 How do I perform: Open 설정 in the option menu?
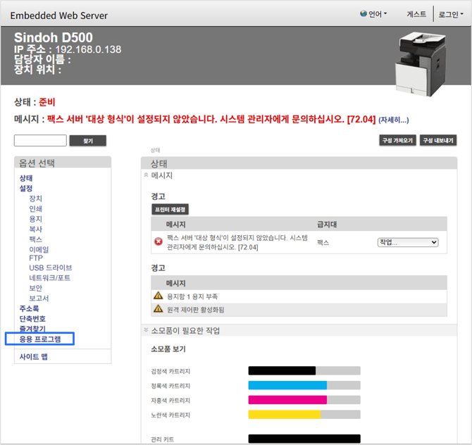[x=26, y=188]
